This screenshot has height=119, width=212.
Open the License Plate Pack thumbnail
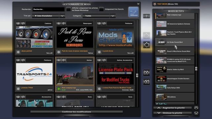coord(116,74)
